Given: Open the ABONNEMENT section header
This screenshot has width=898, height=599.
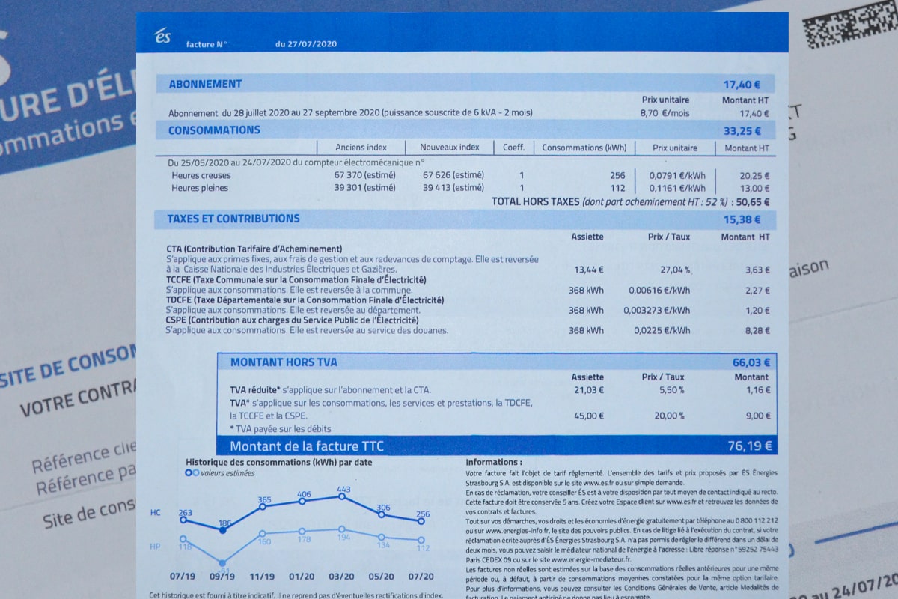Looking at the screenshot, I should (205, 84).
